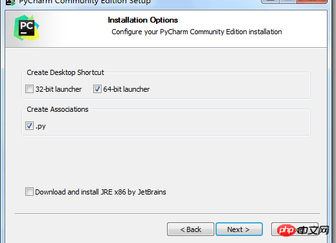Go back with the < Back button
The image size is (336, 243).
point(190,229)
